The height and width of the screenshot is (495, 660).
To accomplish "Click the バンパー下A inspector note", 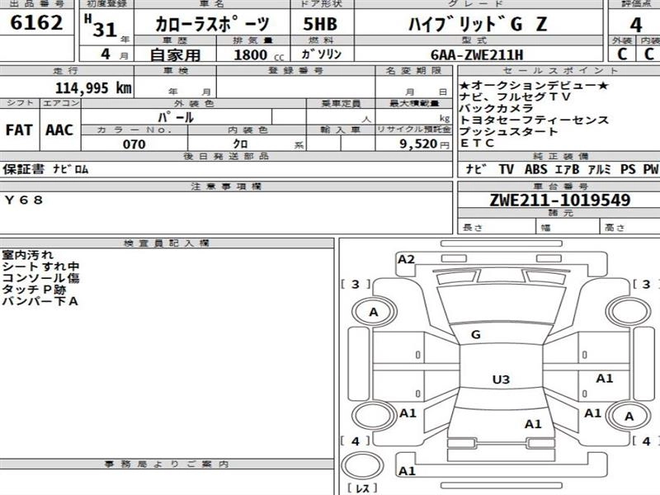I will tap(40, 301).
